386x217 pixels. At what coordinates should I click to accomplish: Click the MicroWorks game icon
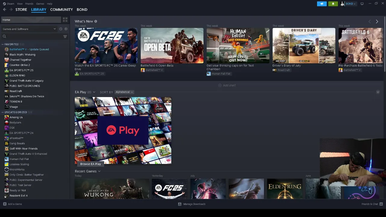coord(7,169)
